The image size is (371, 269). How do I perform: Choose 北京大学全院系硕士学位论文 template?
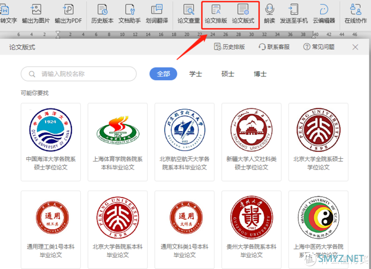(318, 142)
